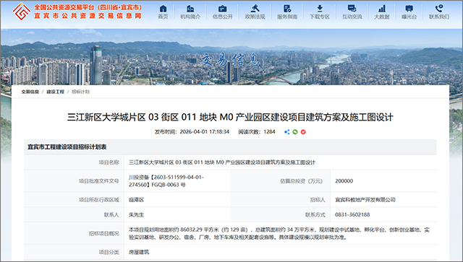The width and height of the screenshot is (463, 262).
Task: Click the 招标项目概况 description paragraph
Action: (279, 233)
